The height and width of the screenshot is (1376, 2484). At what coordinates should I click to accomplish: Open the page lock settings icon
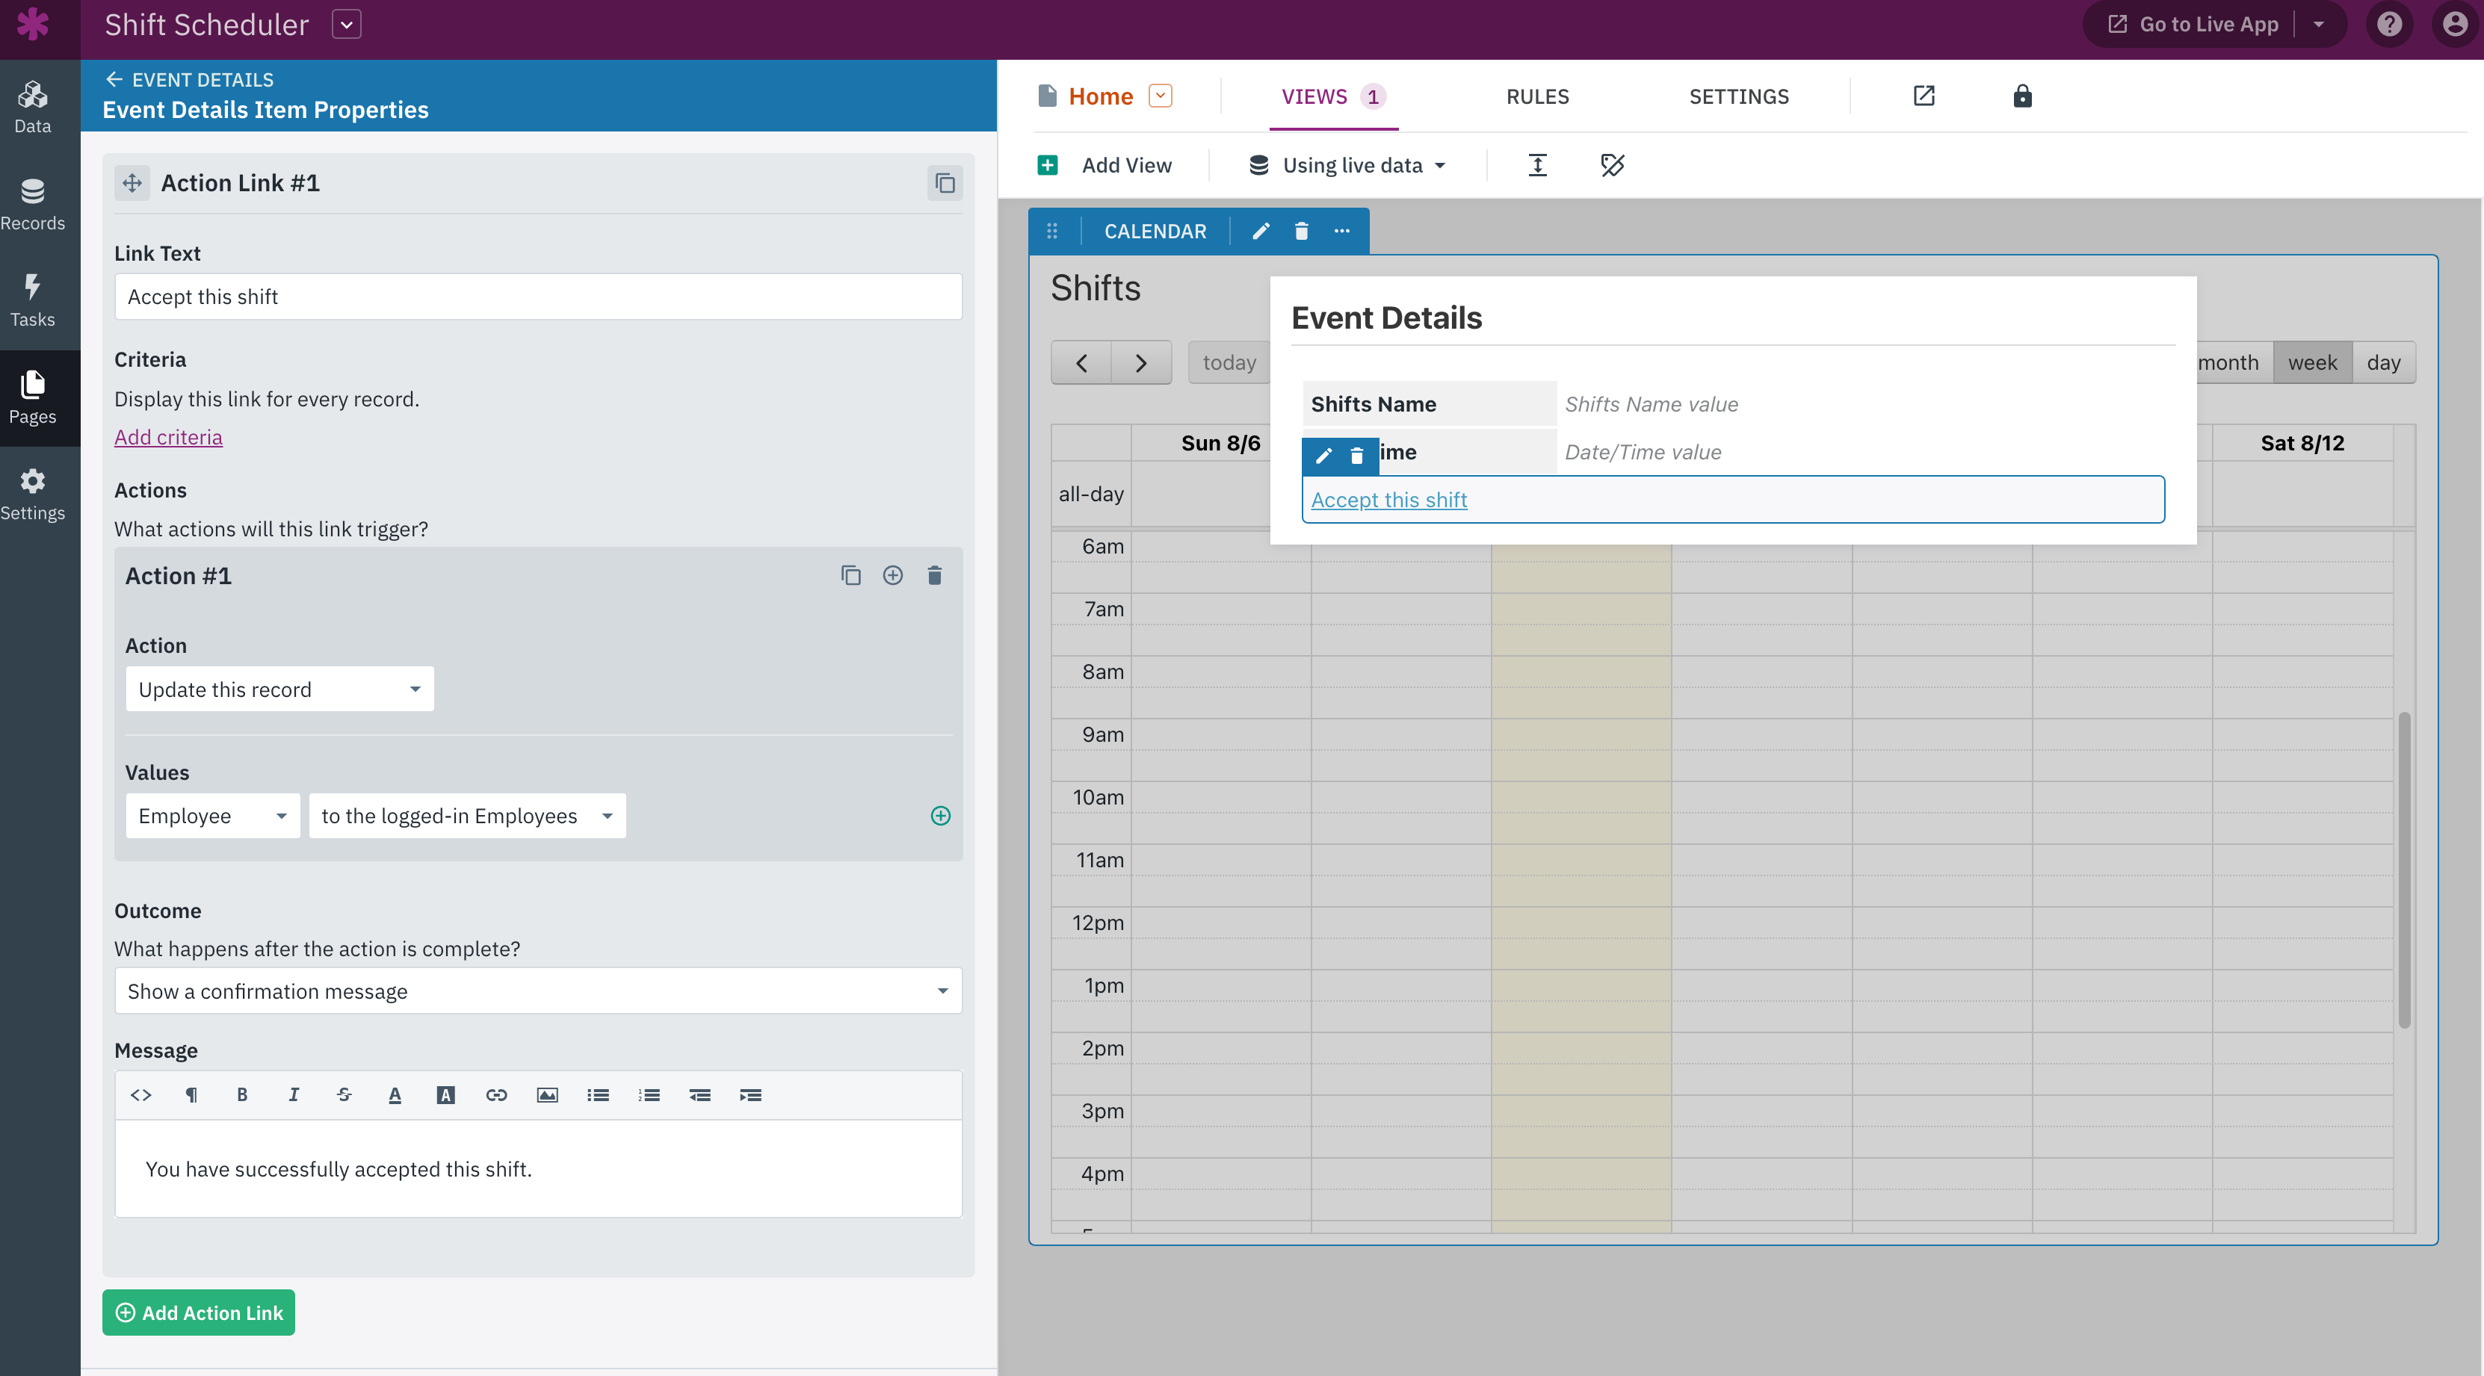coord(2022,96)
